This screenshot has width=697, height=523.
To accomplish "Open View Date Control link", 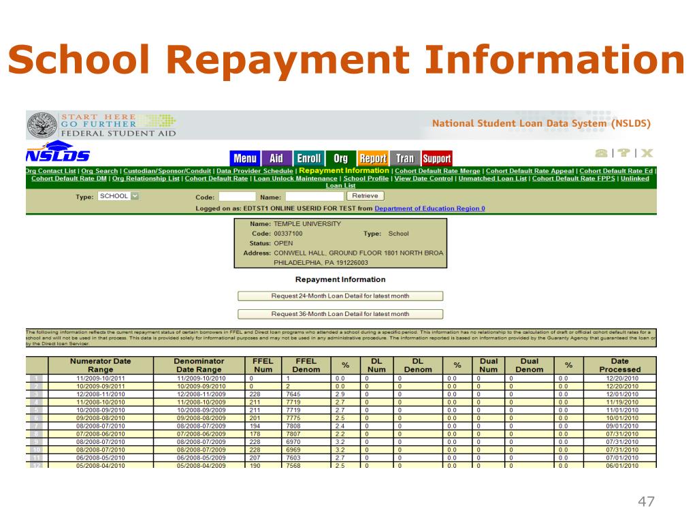I will (x=423, y=178).
